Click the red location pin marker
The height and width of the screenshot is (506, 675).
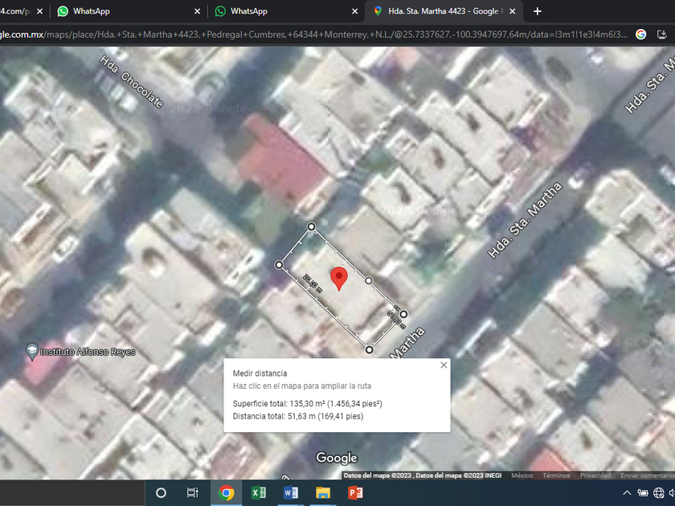tap(339, 279)
